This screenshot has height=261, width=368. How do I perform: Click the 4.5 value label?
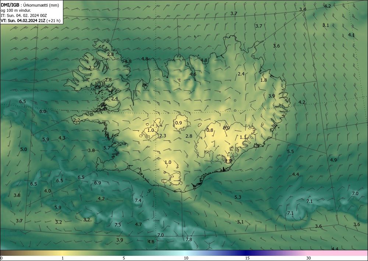[x=97, y=87]
